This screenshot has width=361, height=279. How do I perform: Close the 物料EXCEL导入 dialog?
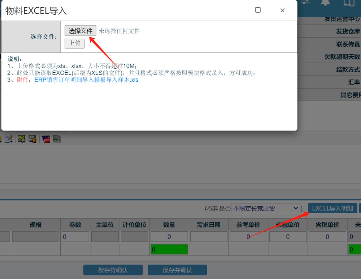click(x=282, y=10)
